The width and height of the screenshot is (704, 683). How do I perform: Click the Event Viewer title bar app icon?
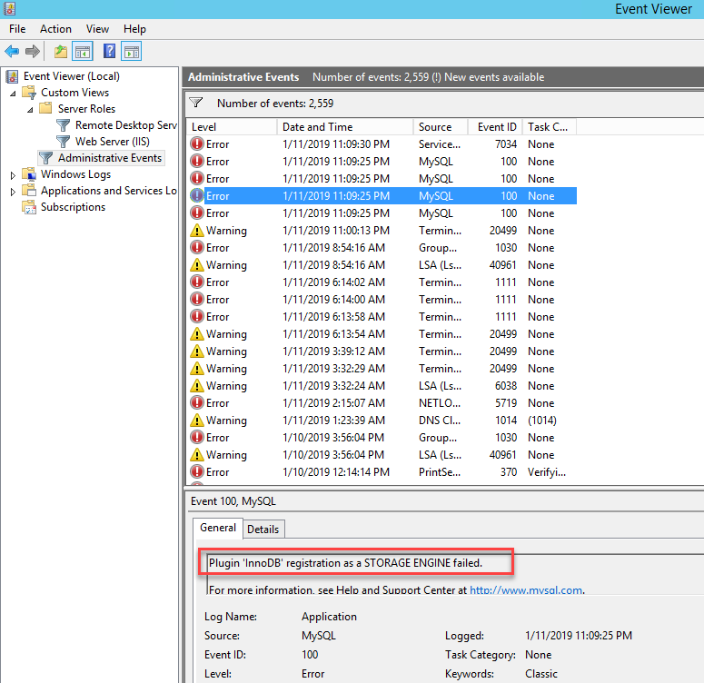point(10,8)
